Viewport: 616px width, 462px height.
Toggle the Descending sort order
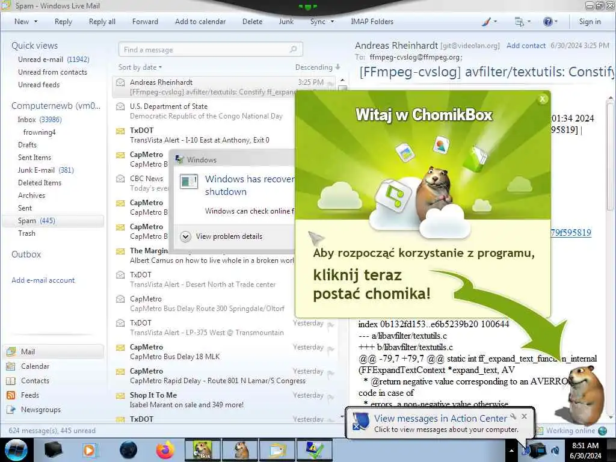tap(318, 67)
